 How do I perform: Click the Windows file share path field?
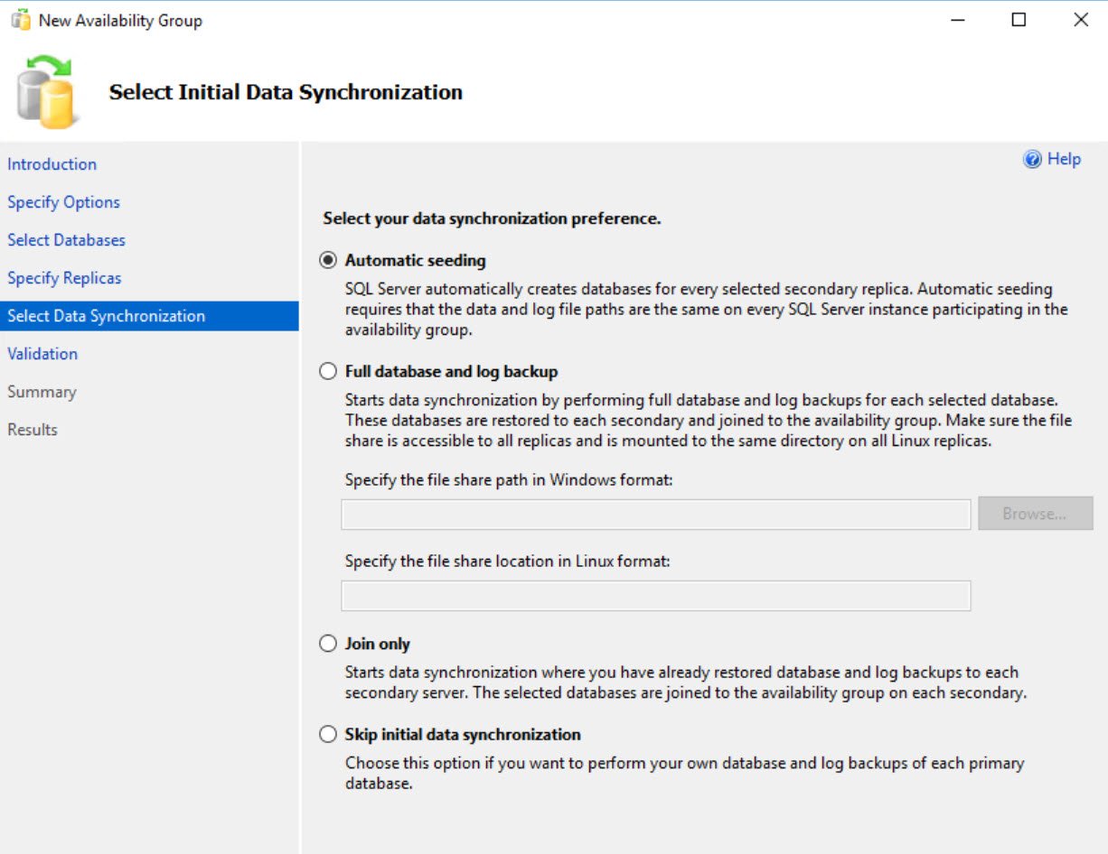656,514
